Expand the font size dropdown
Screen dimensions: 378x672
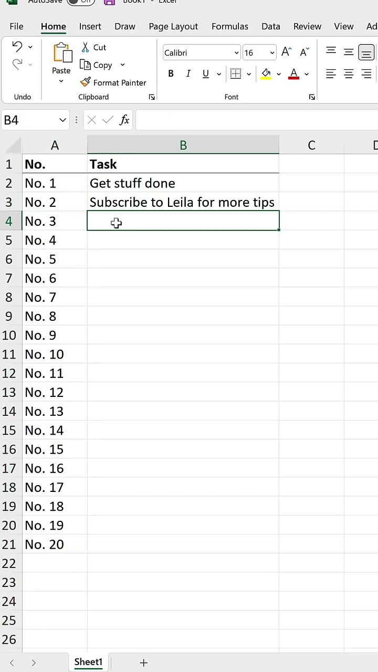[272, 52]
